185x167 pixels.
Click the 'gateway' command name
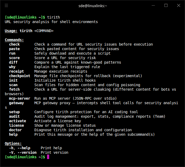(16, 103)
